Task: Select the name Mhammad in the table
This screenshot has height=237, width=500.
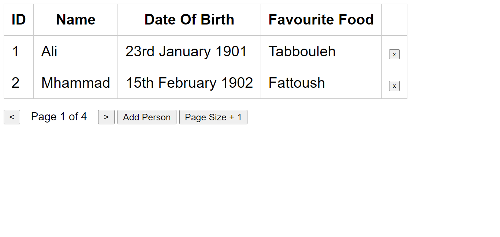Action: [75, 83]
